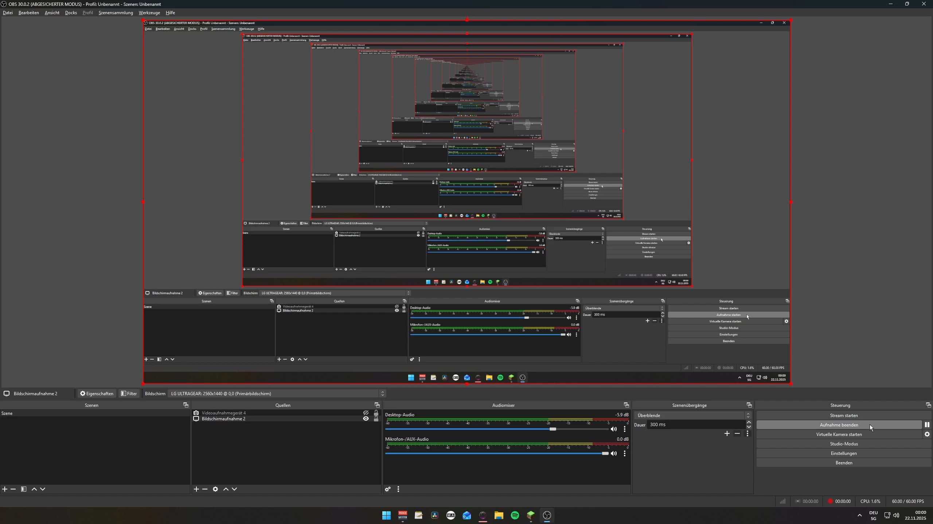Open the Bildschirm LG ULTRAGEAR display dropdown

click(276, 393)
